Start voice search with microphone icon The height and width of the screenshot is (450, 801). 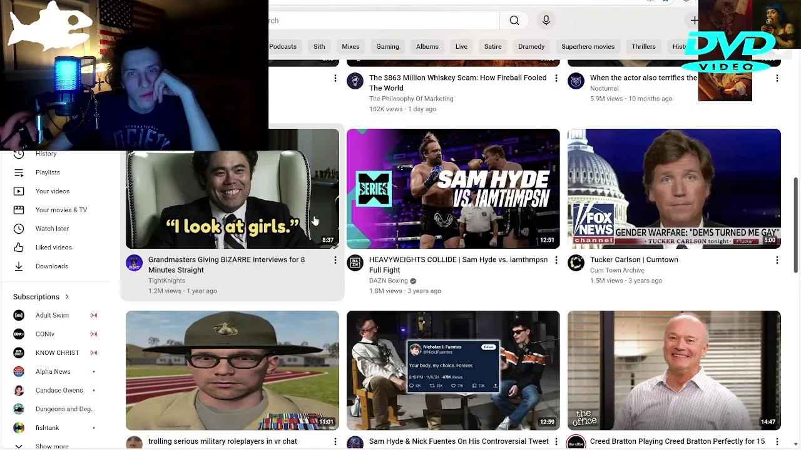(546, 21)
